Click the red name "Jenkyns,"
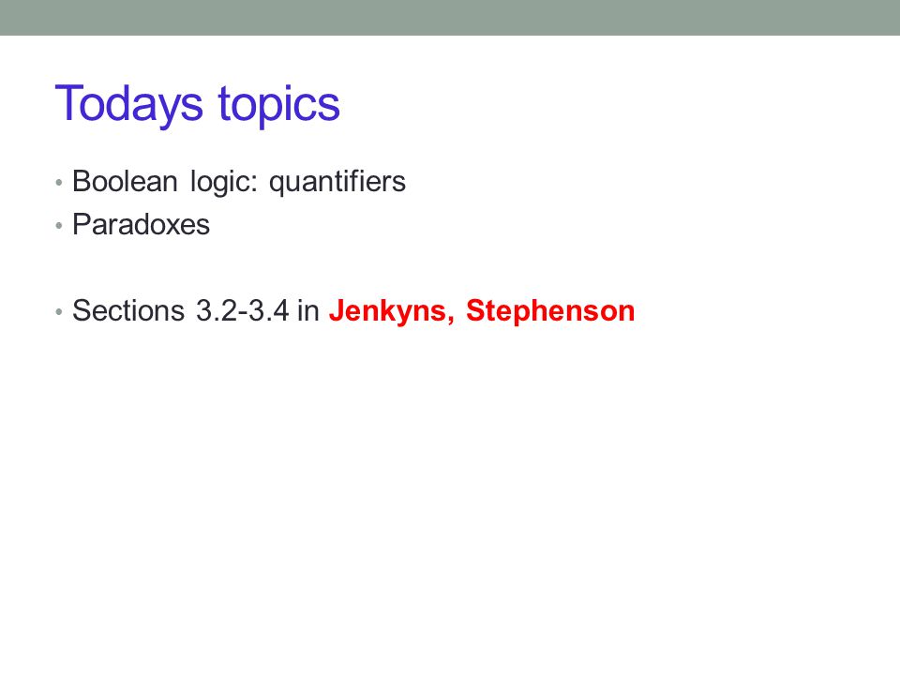Screen dimensions: 900x675 coord(392,313)
